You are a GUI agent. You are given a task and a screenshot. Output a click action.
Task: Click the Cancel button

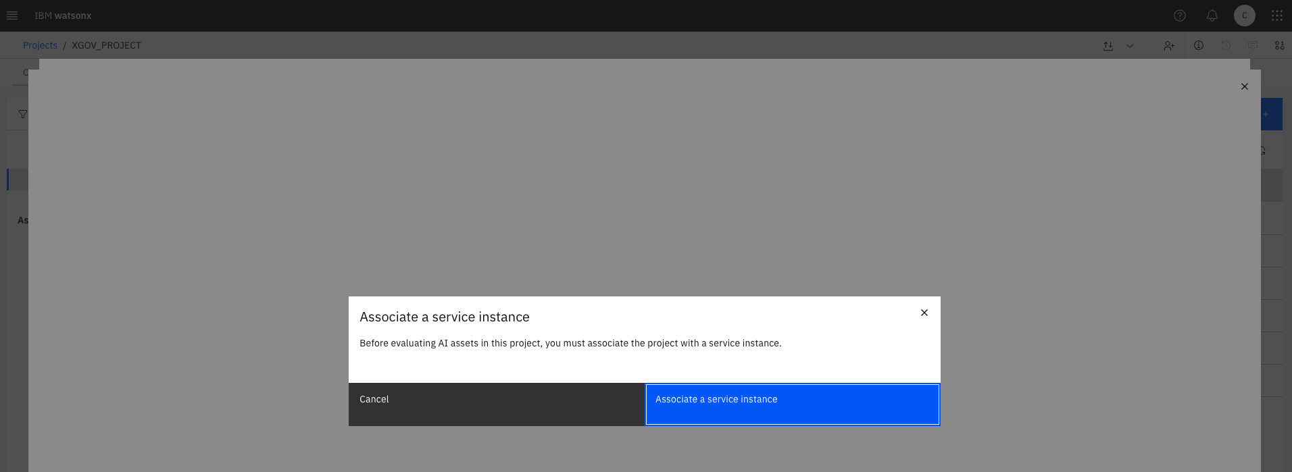point(497,404)
